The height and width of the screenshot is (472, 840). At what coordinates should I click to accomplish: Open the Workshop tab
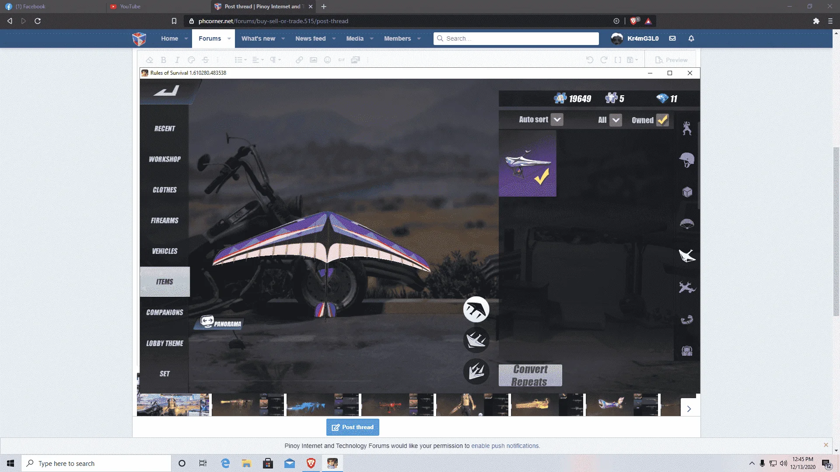(x=164, y=159)
